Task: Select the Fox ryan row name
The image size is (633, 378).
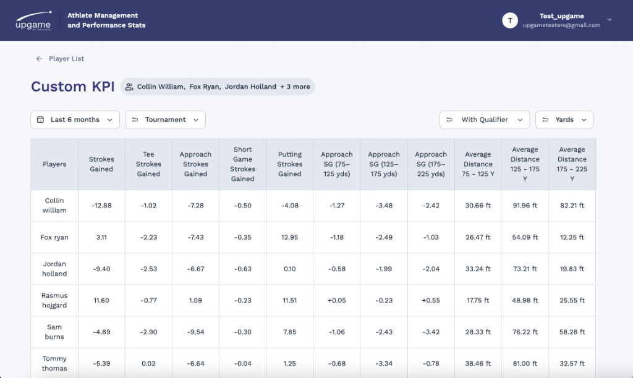Action: pos(54,237)
